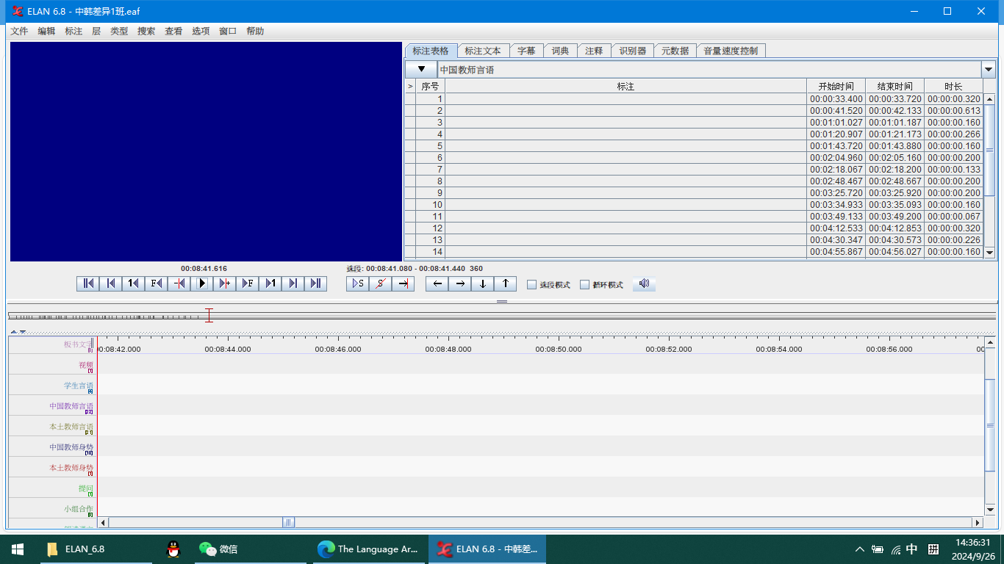Go to end of media
This screenshot has width=1004, height=564.
click(315, 283)
